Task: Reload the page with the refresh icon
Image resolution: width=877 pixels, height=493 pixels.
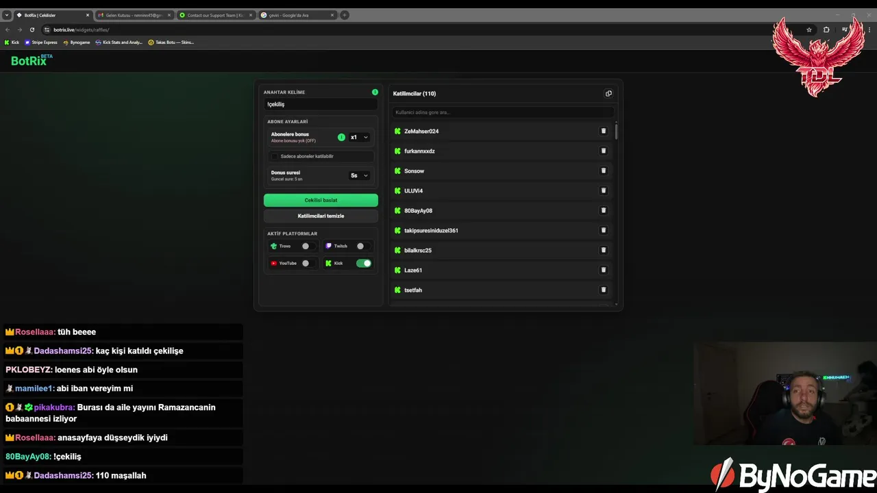Action: click(x=31, y=29)
